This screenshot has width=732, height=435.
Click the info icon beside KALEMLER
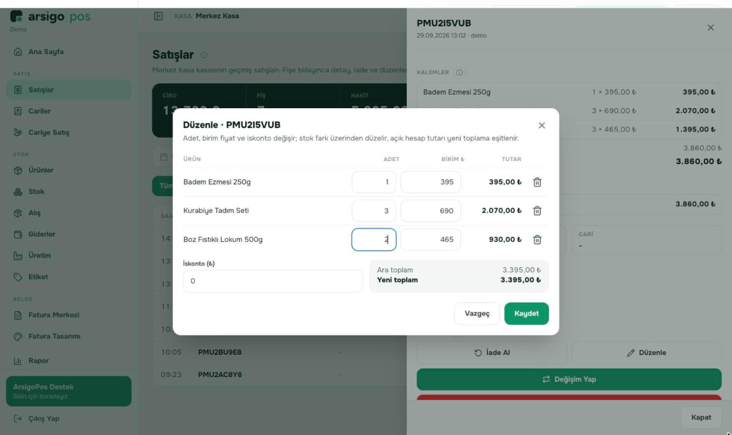tap(459, 72)
